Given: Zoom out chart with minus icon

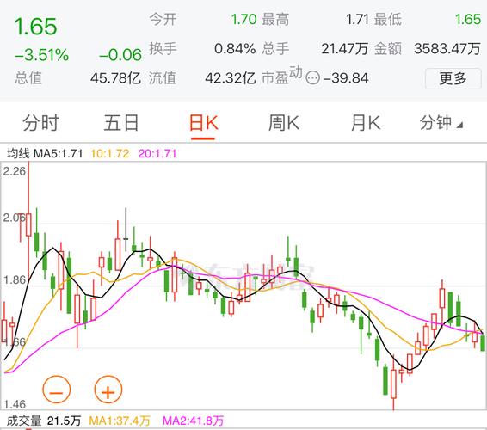Looking at the screenshot, I should pos(57,390).
